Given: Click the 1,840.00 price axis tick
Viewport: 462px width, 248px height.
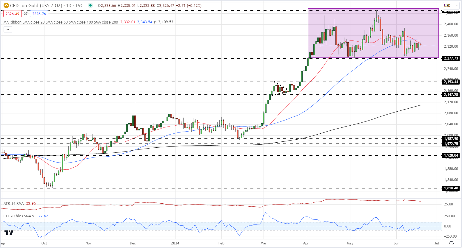Looking at the screenshot, I should [451, 180].
